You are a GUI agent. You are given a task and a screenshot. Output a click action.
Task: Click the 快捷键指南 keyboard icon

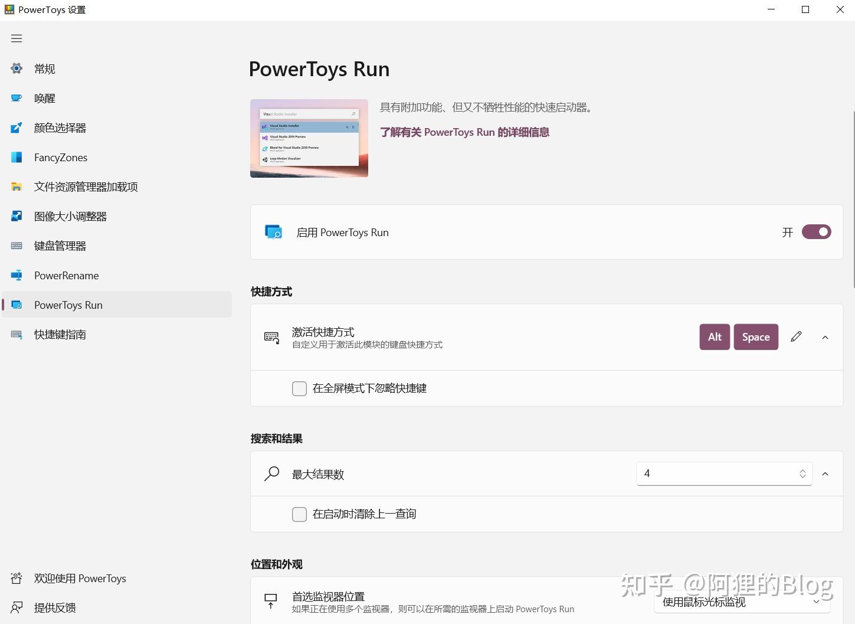(17, 334)
